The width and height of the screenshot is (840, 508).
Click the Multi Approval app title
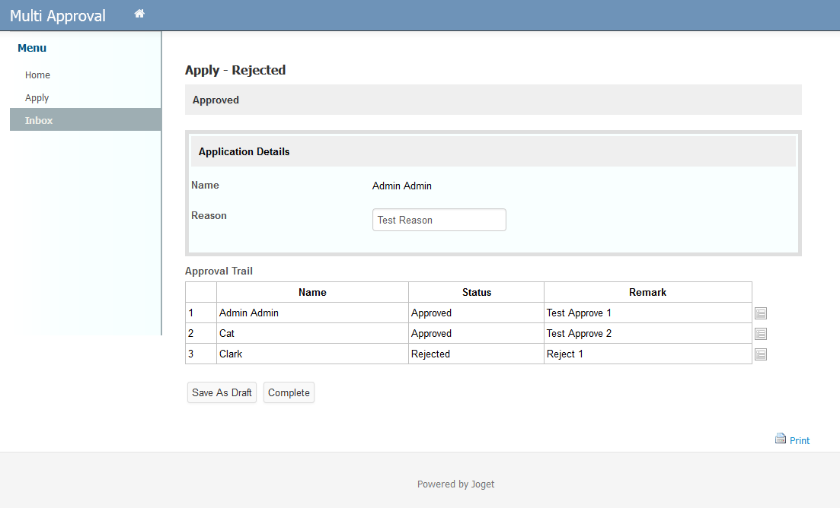[58, 16]
